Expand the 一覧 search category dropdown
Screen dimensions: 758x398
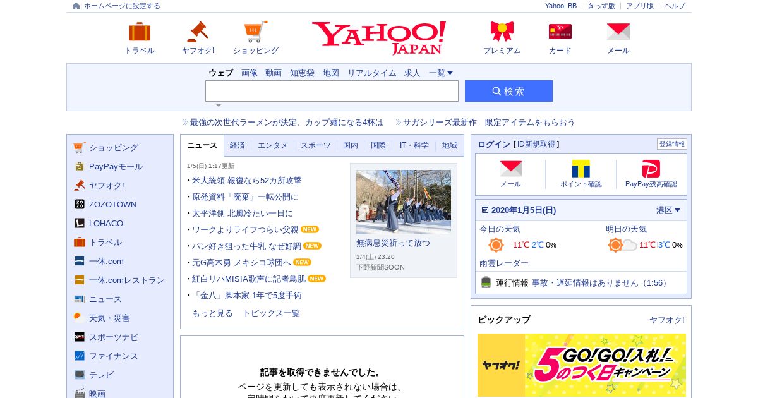441,73
